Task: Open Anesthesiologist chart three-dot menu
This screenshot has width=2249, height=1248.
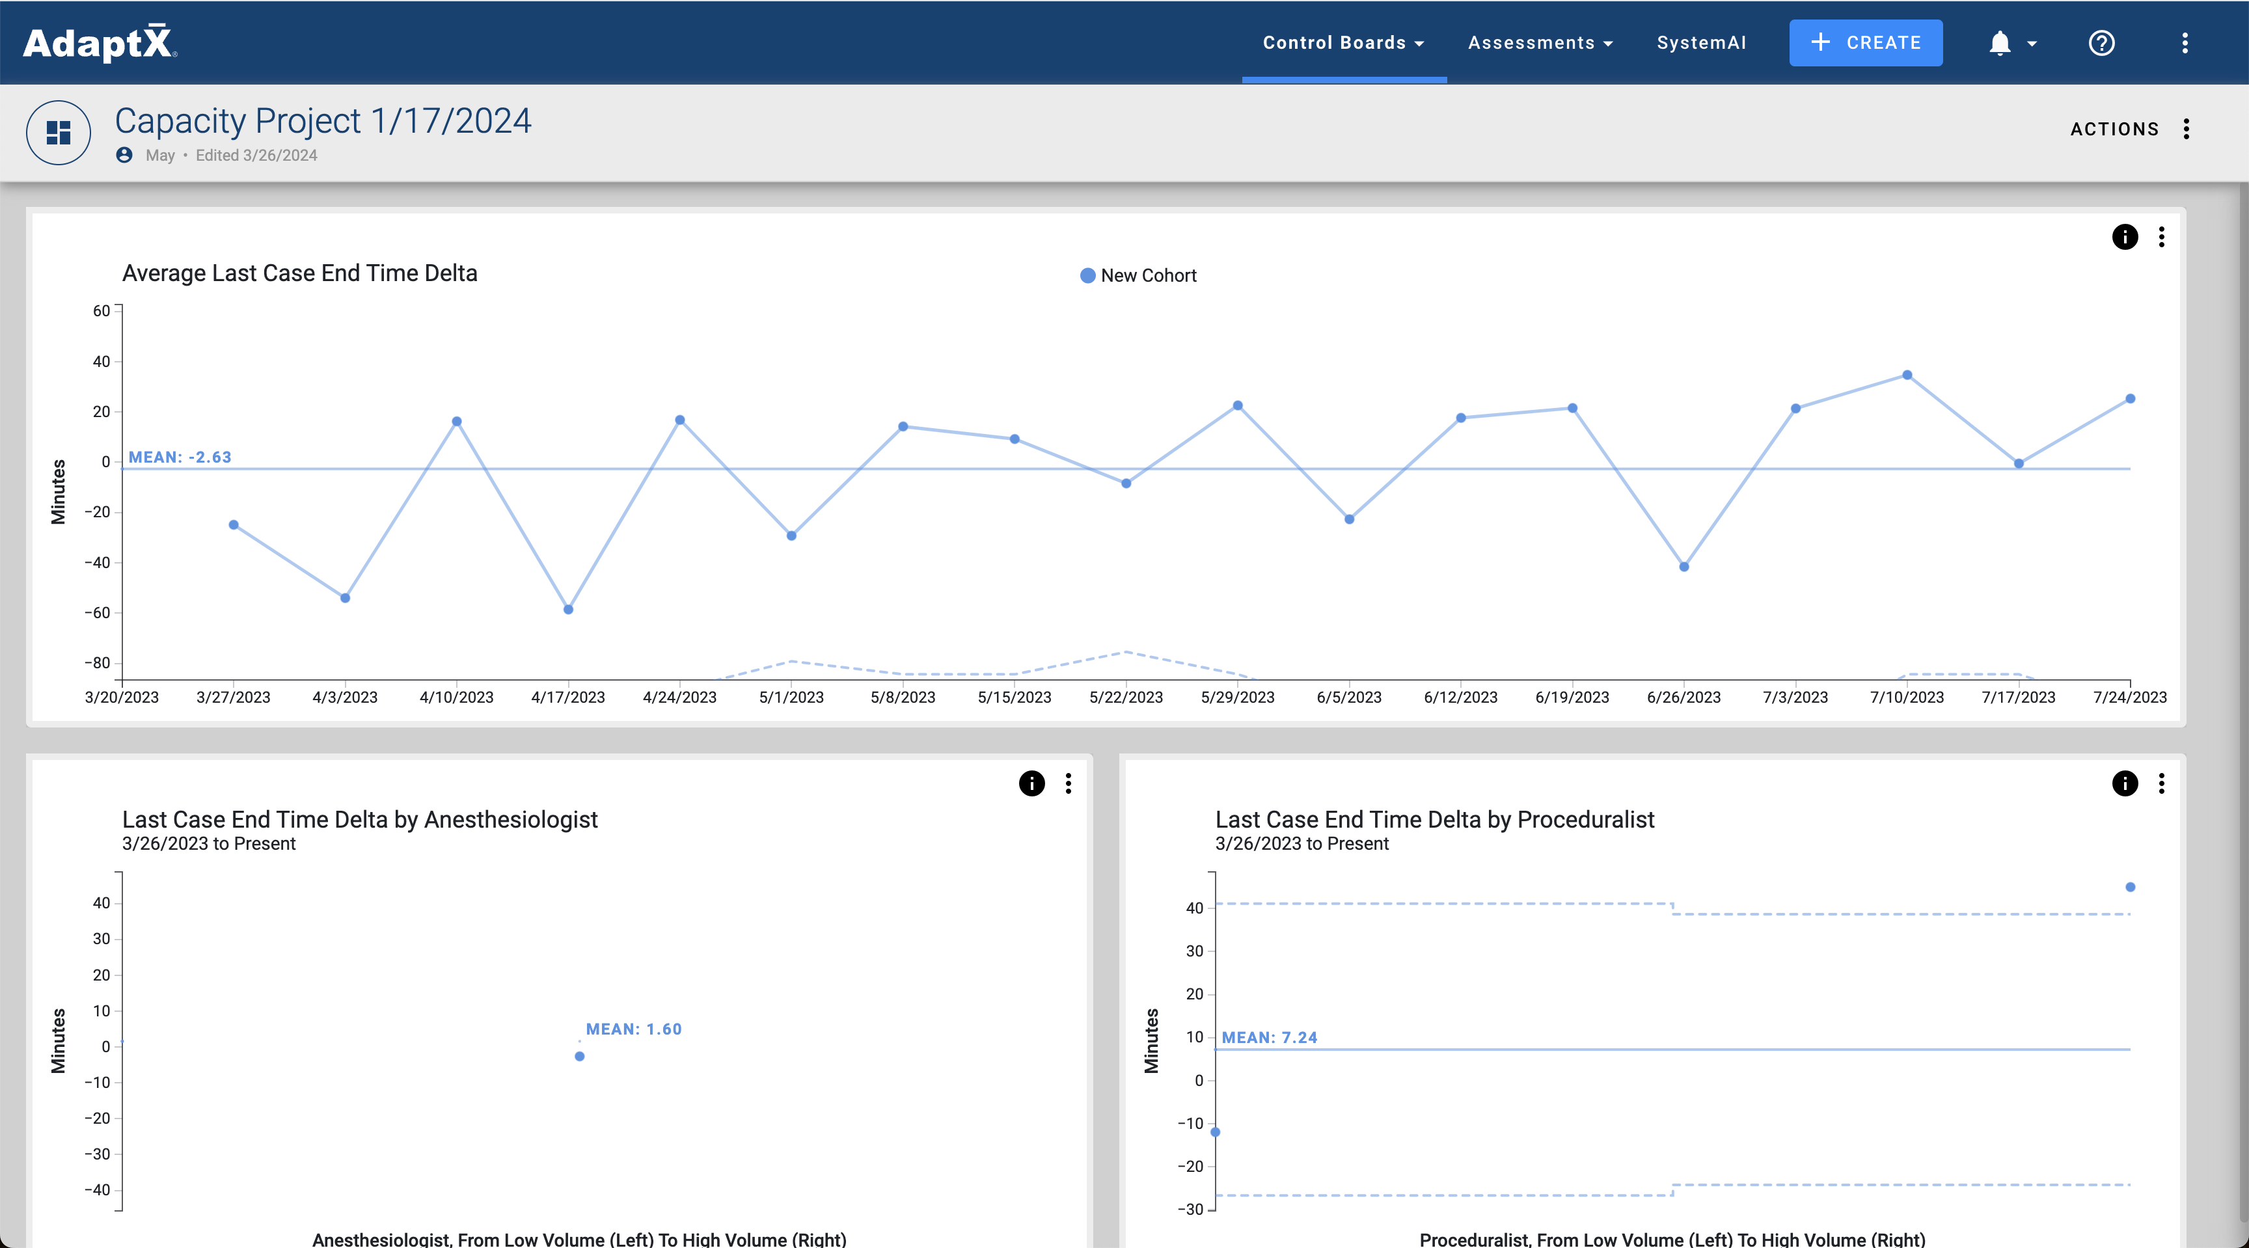Action: [1068, 783]
